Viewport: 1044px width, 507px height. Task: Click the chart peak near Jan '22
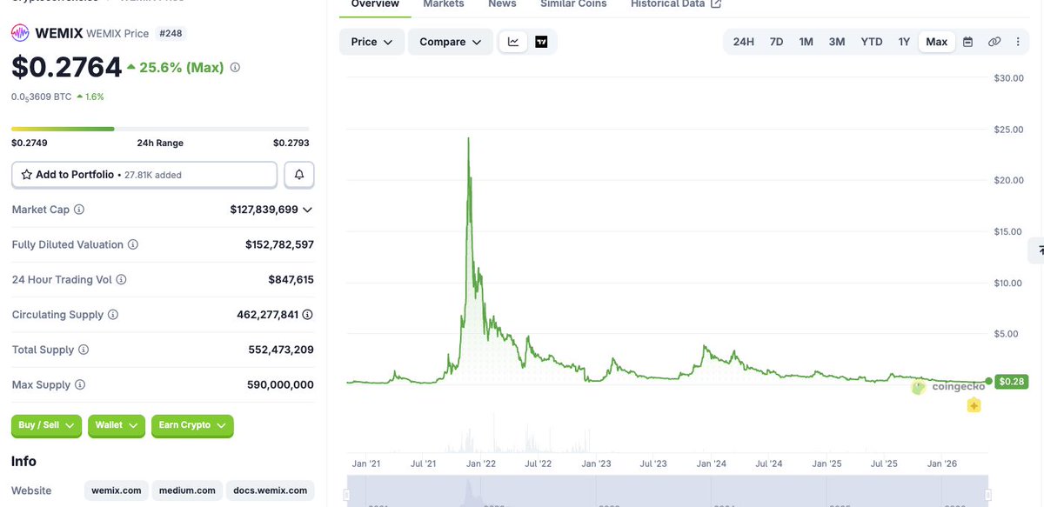coord(469,138)
